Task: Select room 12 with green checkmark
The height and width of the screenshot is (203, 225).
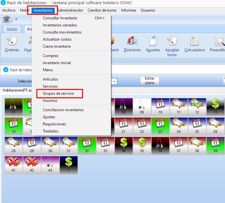Action: pos(197,106)
